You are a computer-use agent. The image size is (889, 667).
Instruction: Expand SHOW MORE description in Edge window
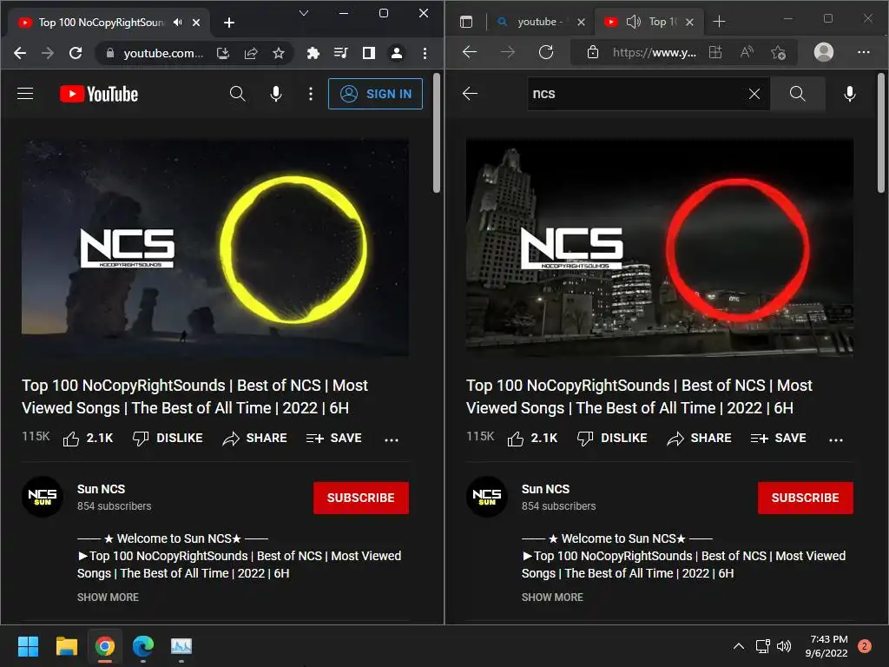552,598
